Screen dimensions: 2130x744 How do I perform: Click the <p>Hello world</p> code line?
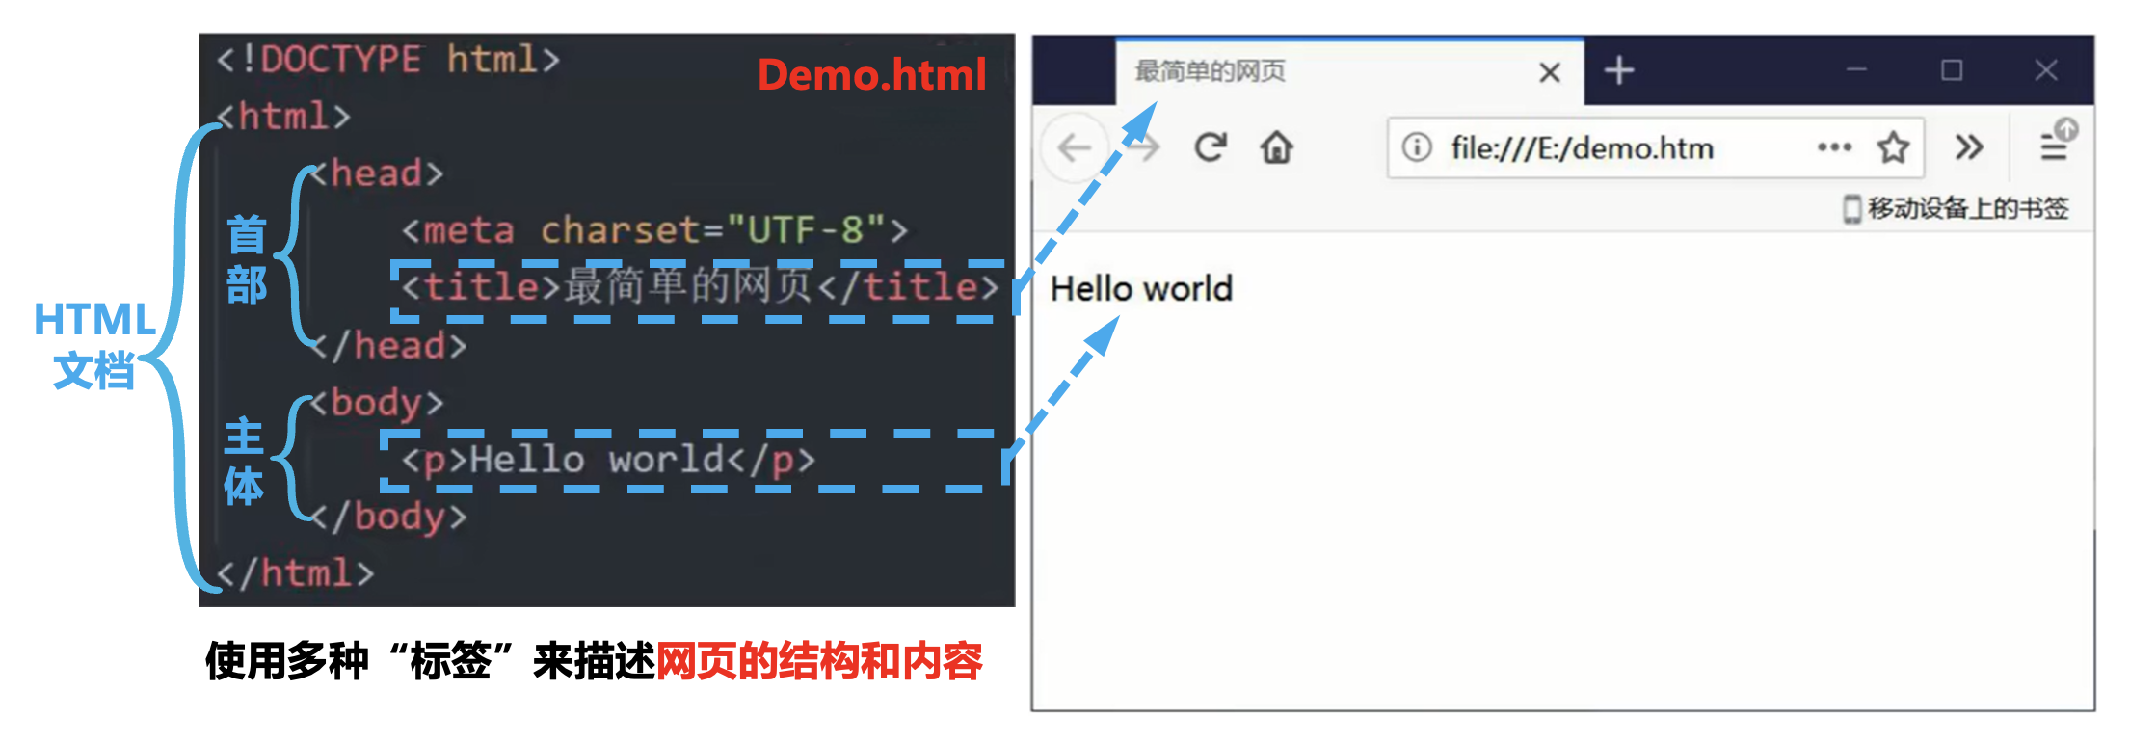click(x=608, y=460)
